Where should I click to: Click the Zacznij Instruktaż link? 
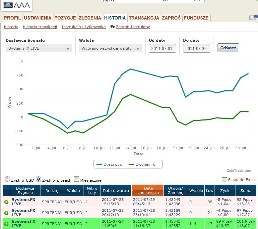coord(133,27)
